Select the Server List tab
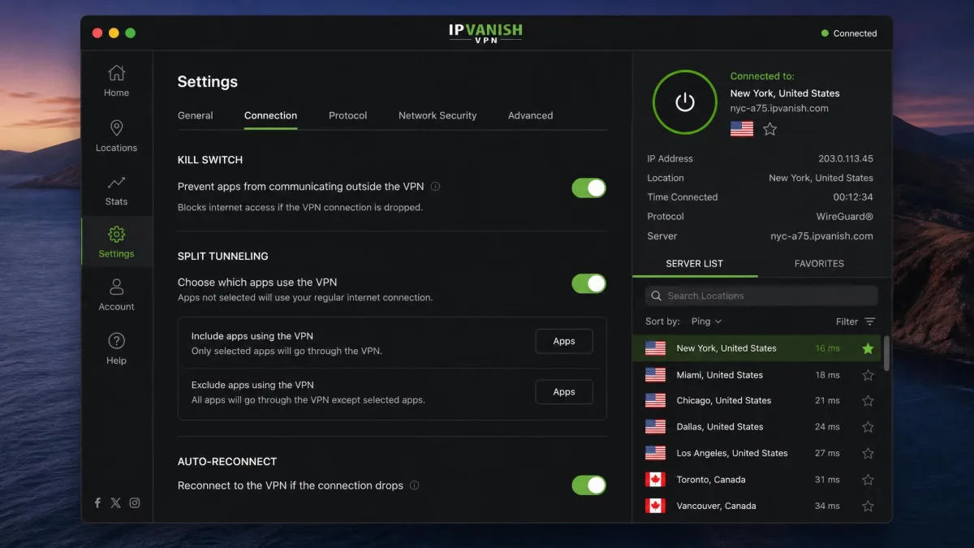The image size is (974, 548). [695, 264]
